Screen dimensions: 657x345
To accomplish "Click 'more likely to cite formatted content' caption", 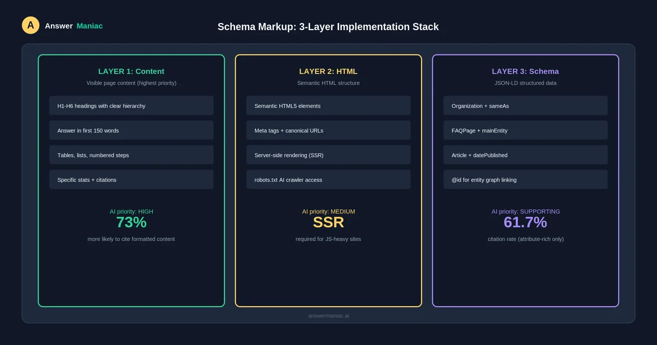I will click(x=131, y=239).
